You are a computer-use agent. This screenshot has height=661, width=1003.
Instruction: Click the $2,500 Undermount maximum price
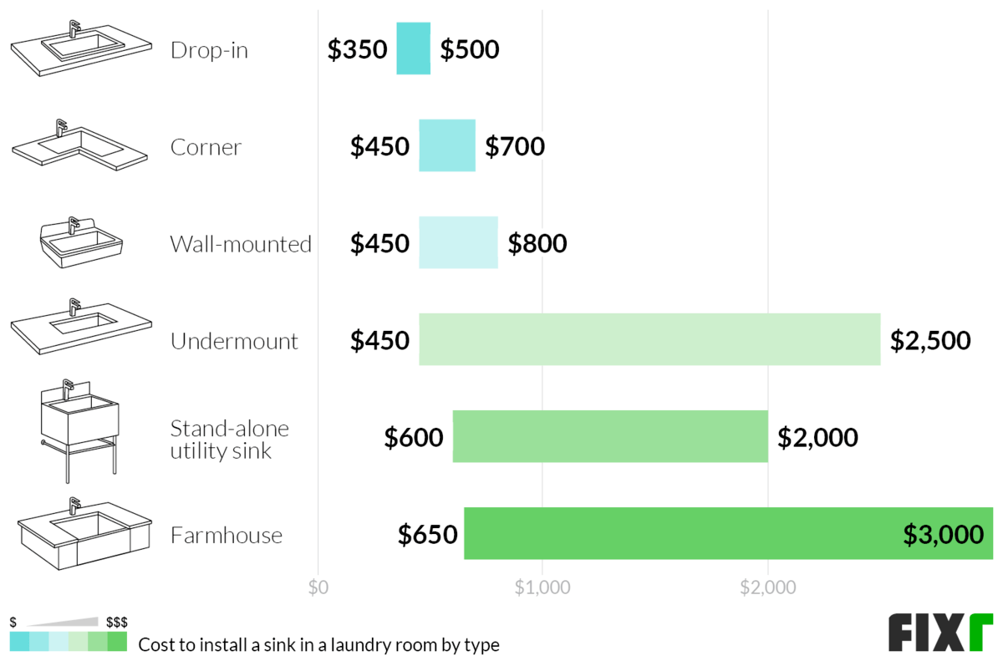[x=929, y=341]
